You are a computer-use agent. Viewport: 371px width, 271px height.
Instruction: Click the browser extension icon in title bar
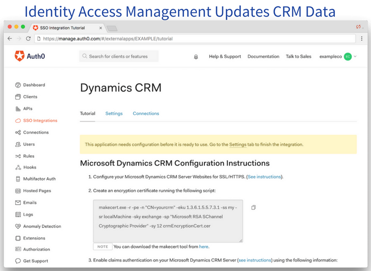coord(358,27)
